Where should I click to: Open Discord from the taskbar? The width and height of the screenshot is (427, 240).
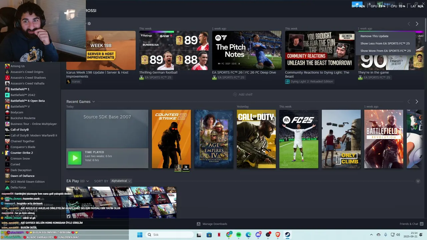pyautogui.click(x=258, y=235)
